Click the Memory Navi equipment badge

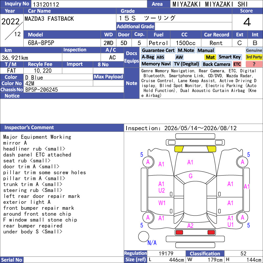tap(156, 64)
